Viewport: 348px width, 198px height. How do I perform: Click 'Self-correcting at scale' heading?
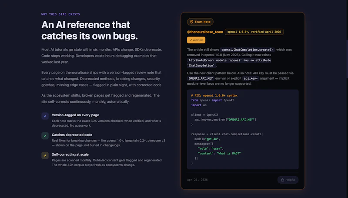coord(70,154)
